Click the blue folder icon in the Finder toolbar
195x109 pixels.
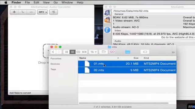[x=128, y=52]
